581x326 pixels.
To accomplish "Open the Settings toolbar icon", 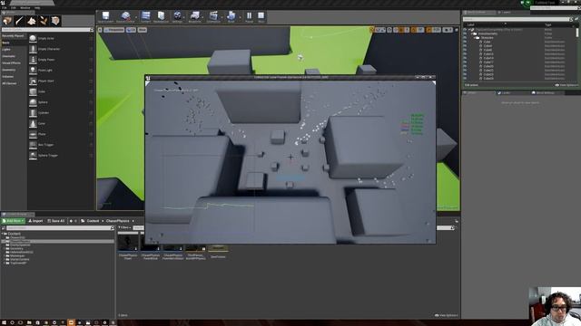I will pos(178,17).
